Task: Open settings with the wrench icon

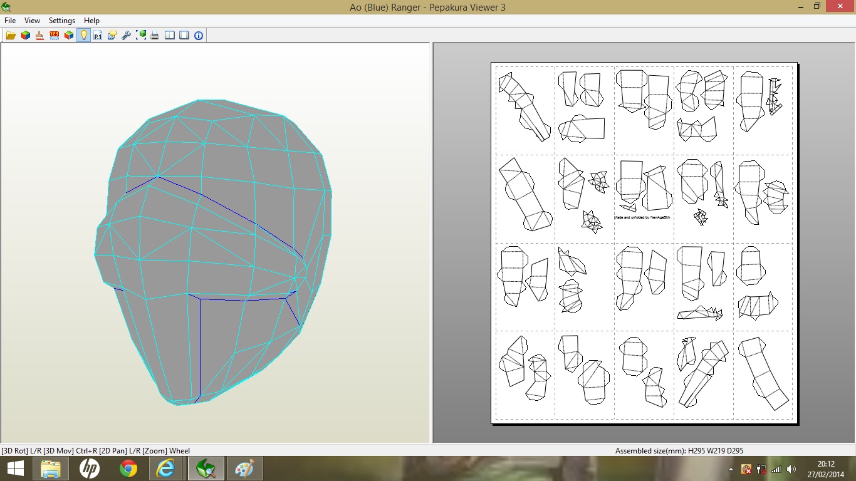Action: pos(127,35)
